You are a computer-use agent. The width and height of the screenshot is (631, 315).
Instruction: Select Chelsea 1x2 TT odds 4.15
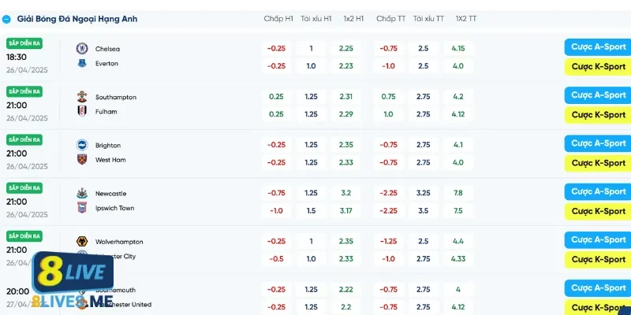pos(458,49)
